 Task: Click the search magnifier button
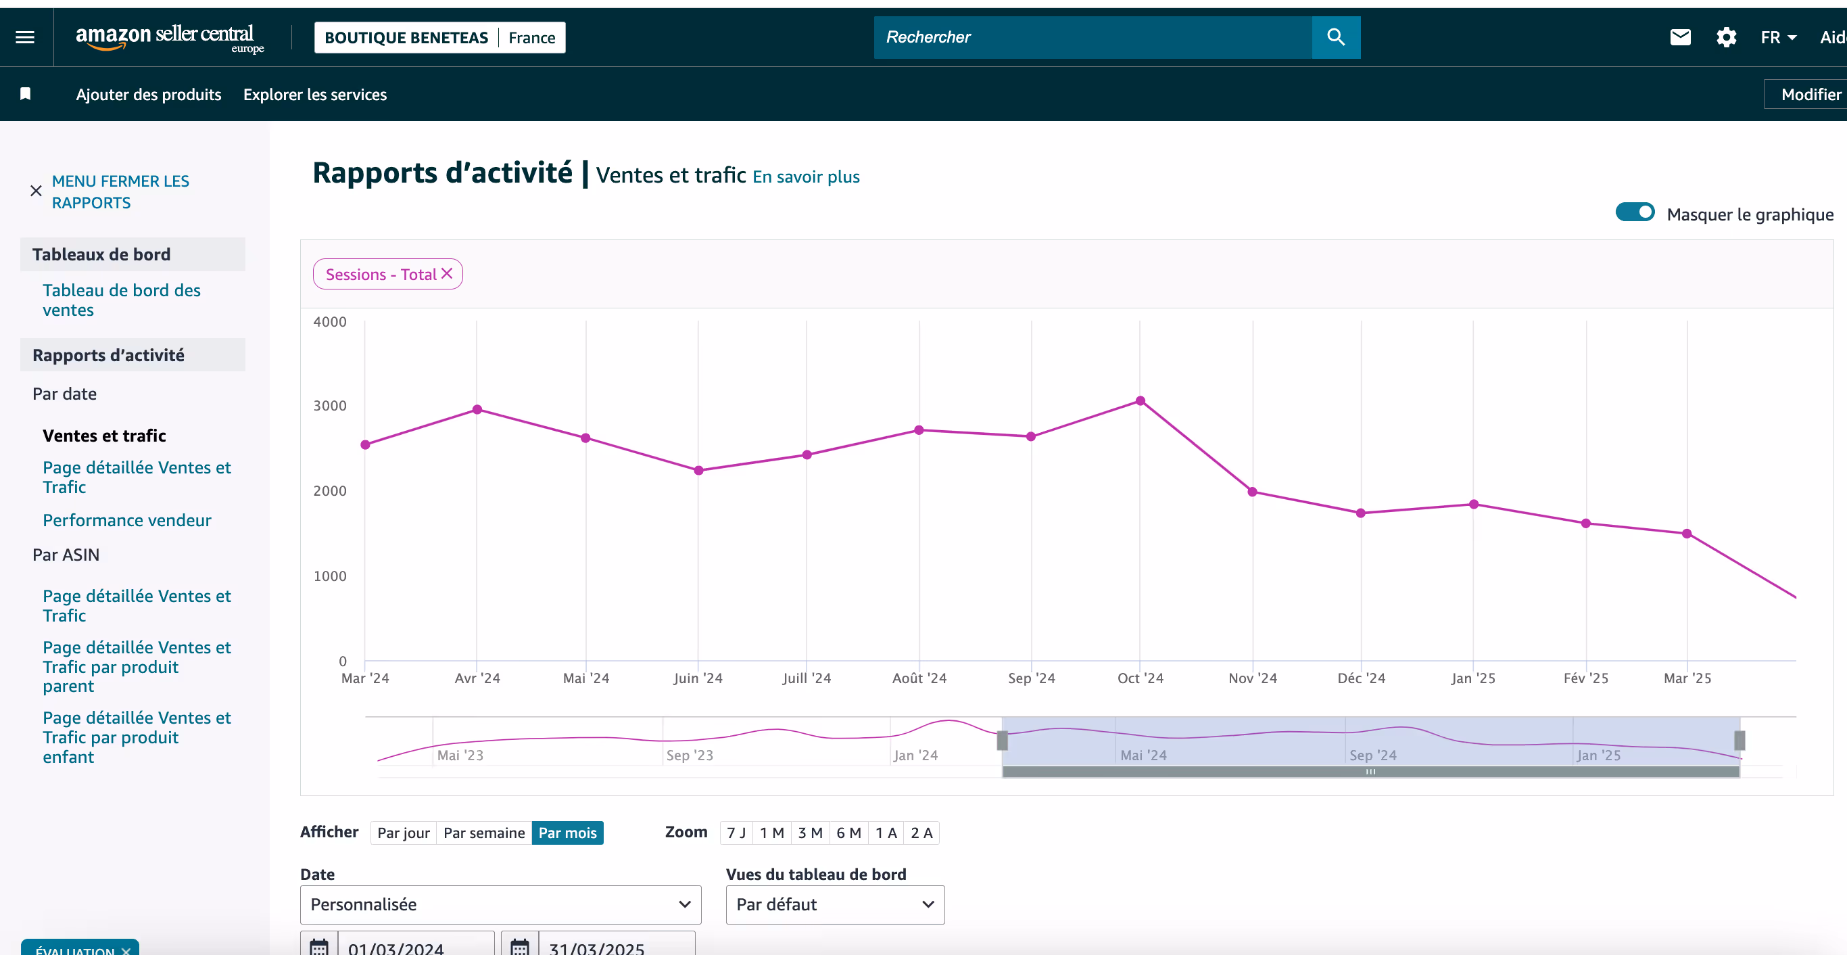[x=1335, y=37]
